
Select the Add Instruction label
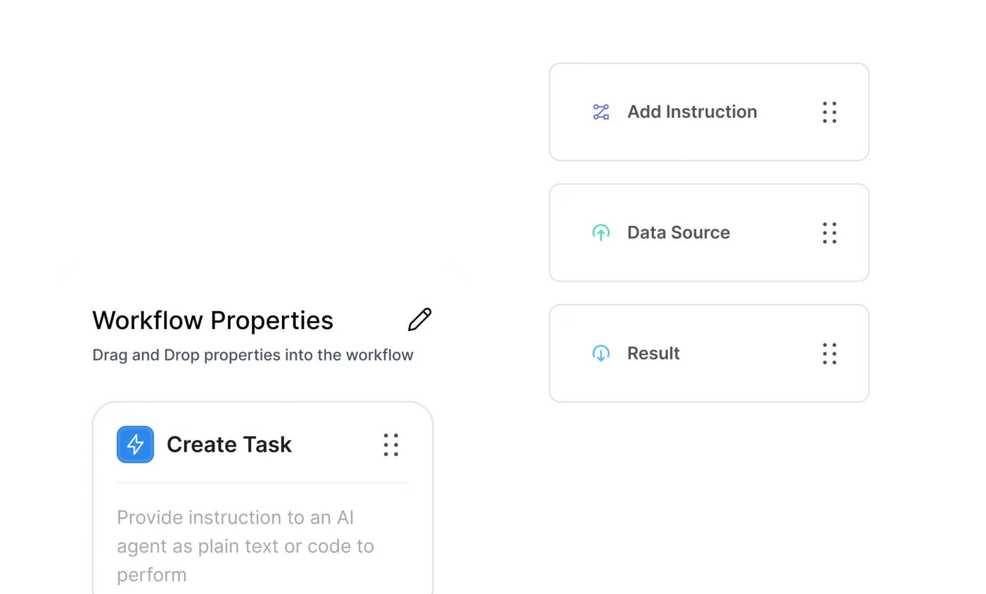[692, 112]
